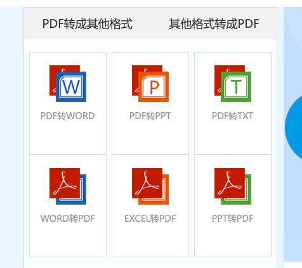Select the WORD转PDF label
Screen dimensions: 302x268
pyautogui.click(x=68, y=219)
